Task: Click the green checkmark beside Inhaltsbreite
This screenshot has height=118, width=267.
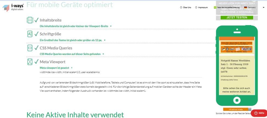Action: click(x=36, y=20)
